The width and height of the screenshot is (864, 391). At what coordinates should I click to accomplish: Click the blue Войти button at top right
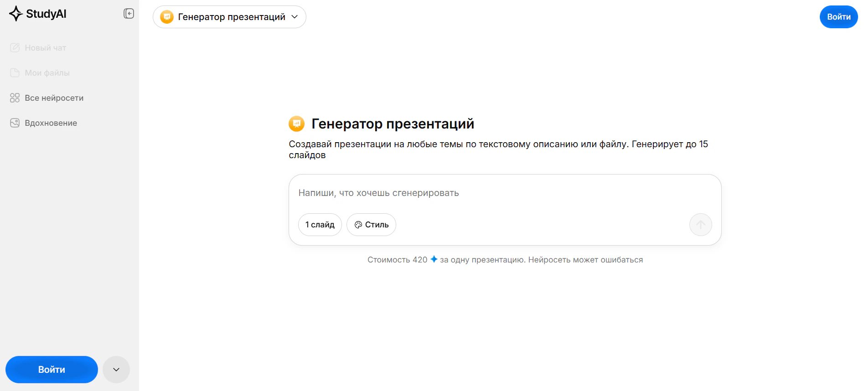pos(838,17)
